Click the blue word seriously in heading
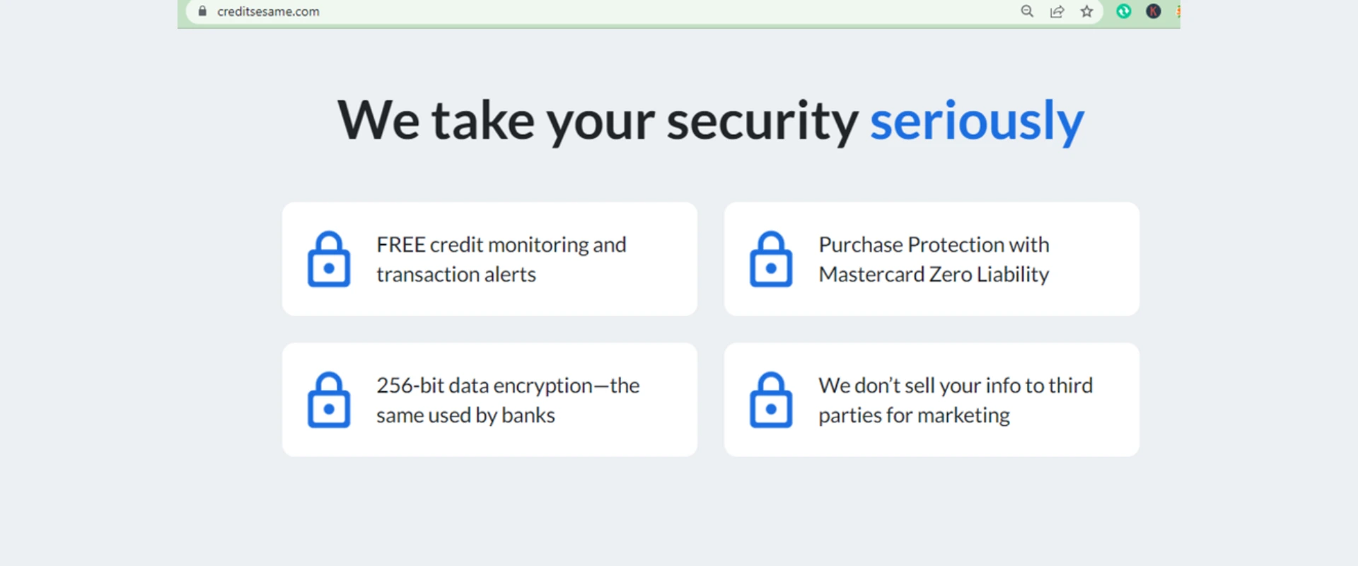 [x=976, y=121]
